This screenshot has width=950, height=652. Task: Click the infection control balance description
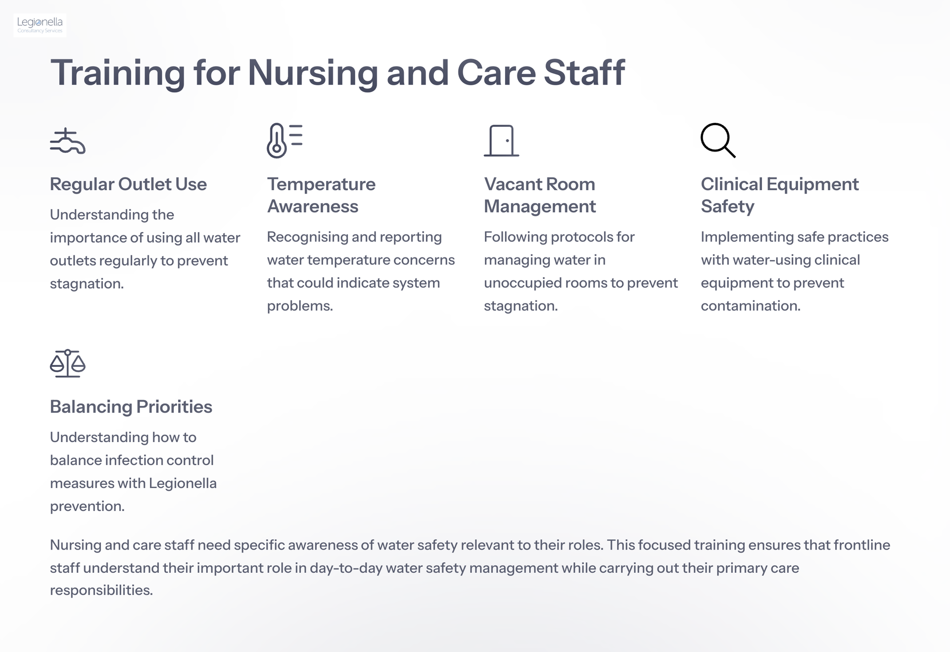tap(134, 471)
